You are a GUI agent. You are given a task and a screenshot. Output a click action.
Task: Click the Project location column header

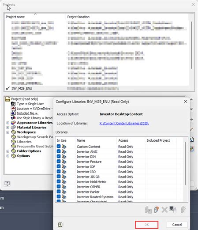coord(127,17)
